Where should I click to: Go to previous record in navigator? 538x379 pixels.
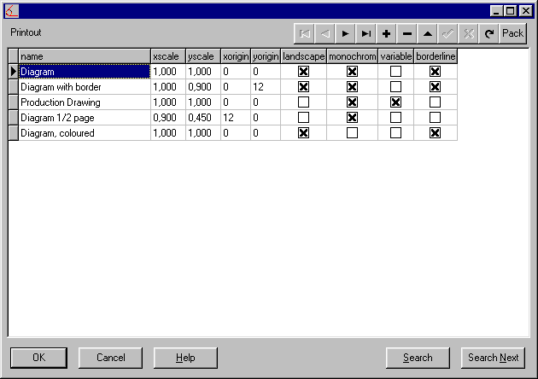pos(325,33)
